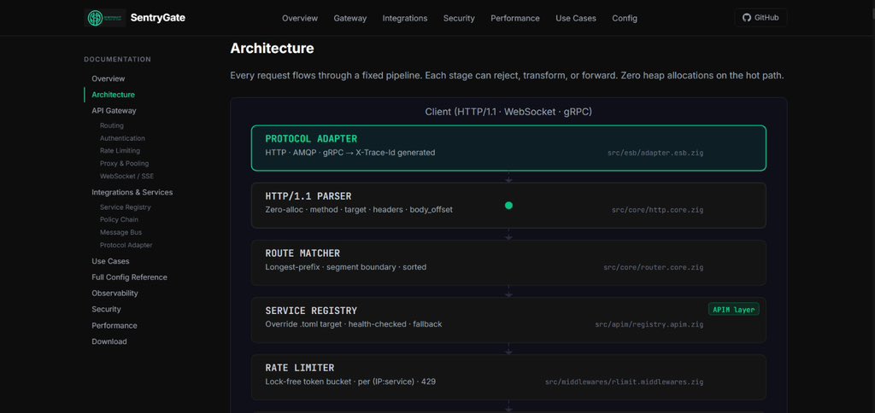Open the Use Cases header nav item
The image size is (875, 413).
point(575,19)
